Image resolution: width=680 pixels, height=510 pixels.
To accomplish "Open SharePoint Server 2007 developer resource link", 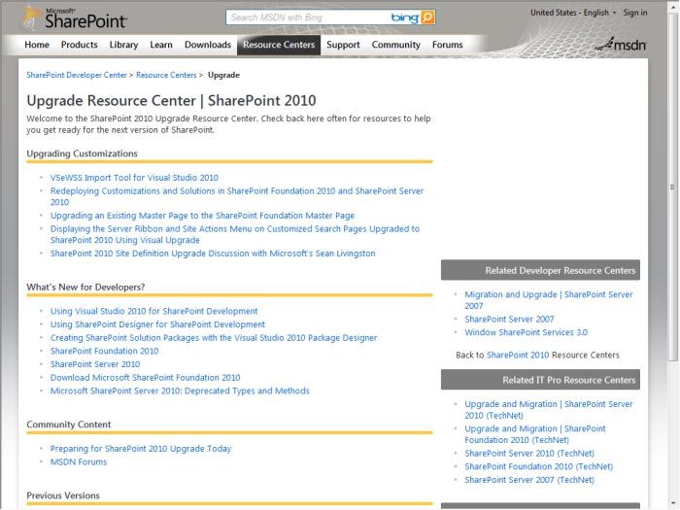I will [x=509, y=320].
